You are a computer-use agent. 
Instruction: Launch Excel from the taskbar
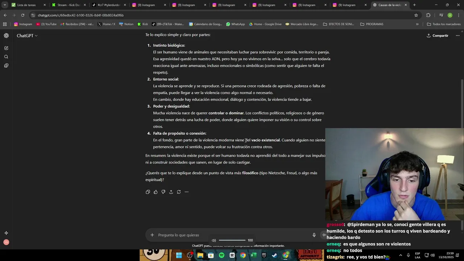pos(253,255)
